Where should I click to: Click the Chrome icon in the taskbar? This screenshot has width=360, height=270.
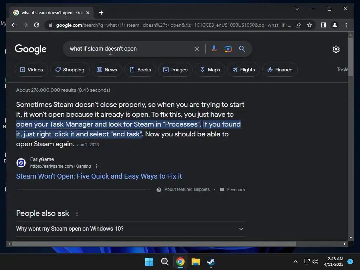coord(180,262)
